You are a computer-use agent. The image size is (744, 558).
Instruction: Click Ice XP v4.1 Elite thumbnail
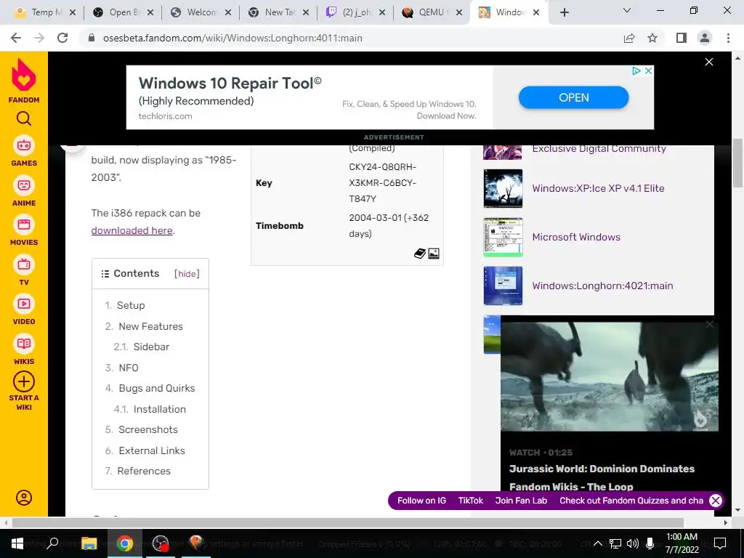[x=503, y=188]
